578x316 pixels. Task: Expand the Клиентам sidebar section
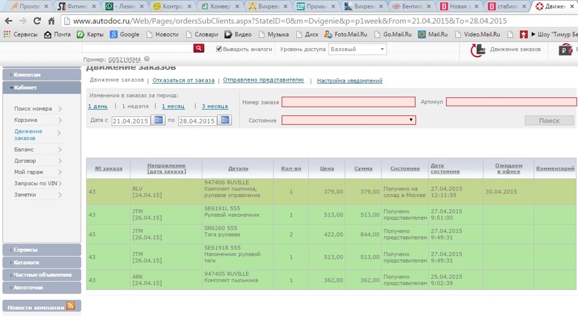pos(42,74)
